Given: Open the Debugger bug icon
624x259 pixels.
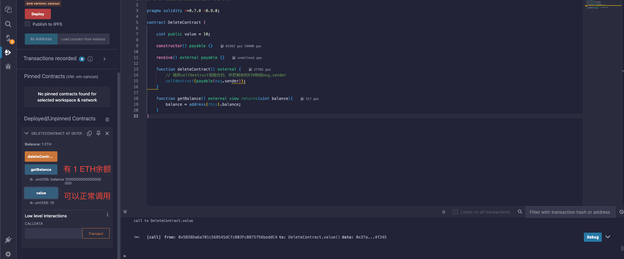Looking at the screenshot, I should tap(8, 66).
